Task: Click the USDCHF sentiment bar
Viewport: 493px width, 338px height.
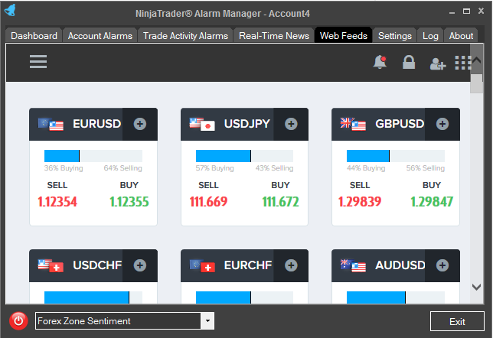Action: pos(93,297)
